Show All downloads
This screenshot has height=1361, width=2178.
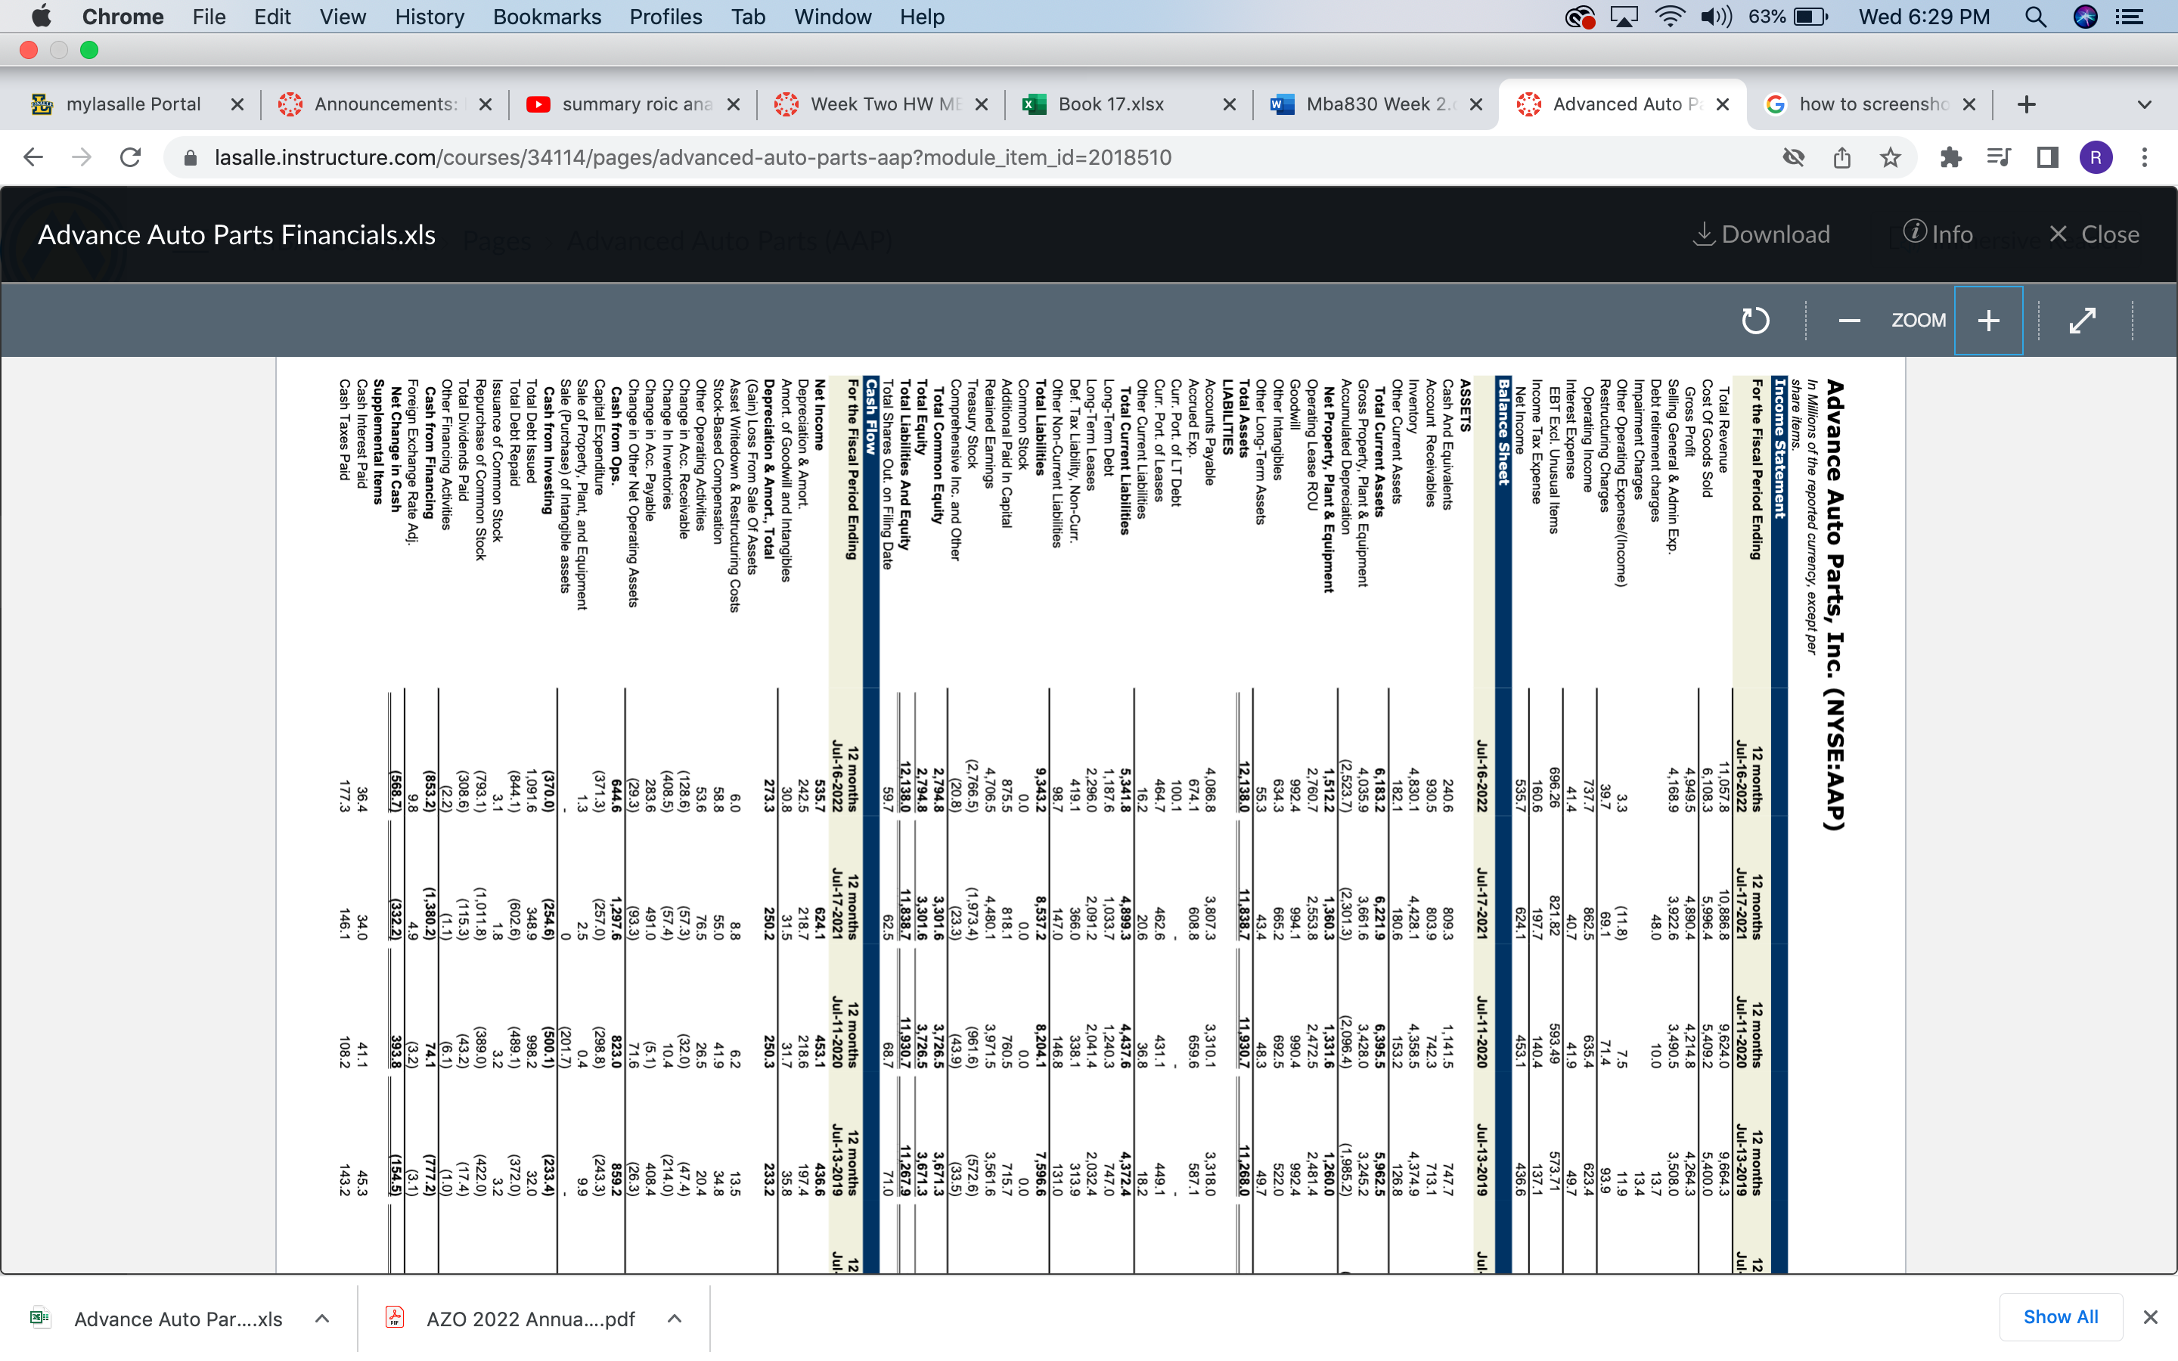click(2060, 1317)
